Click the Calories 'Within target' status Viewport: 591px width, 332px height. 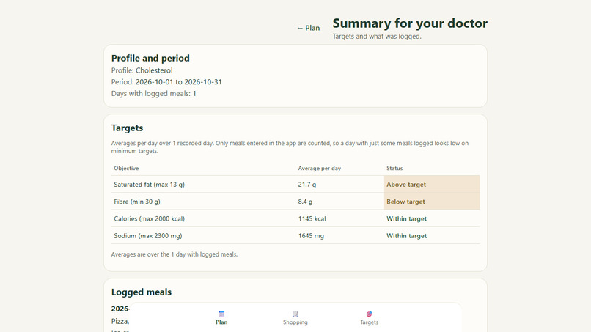click(407, 218)
